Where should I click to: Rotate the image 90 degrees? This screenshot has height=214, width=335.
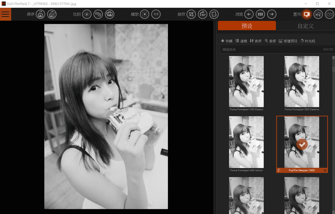click(203, 14)
